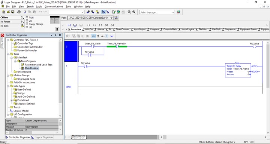Cut selection with scissors icon

coord(25,12)
